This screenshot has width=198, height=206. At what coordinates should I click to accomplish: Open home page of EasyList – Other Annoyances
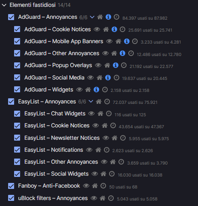pos(113,162)
